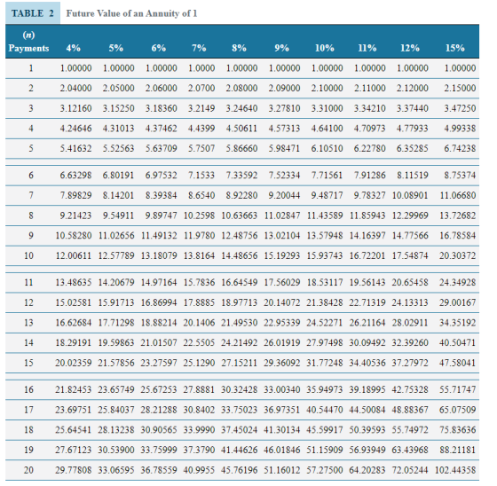The width and height of the screenshot is (497, 486).
Task: Click cell value 6.63298
Action: click(x=75, y=176)
